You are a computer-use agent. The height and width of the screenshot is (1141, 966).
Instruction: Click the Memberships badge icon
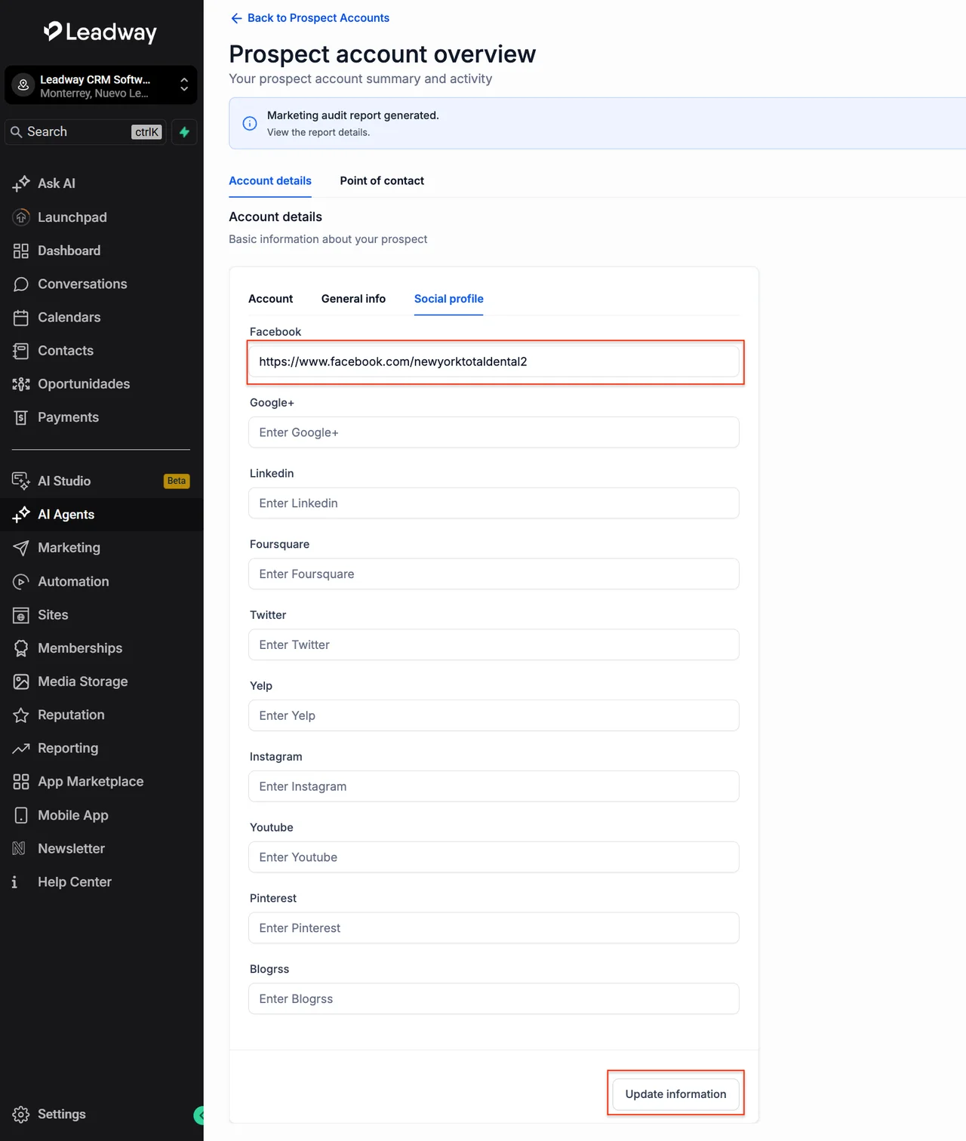[x=21, y=648]
